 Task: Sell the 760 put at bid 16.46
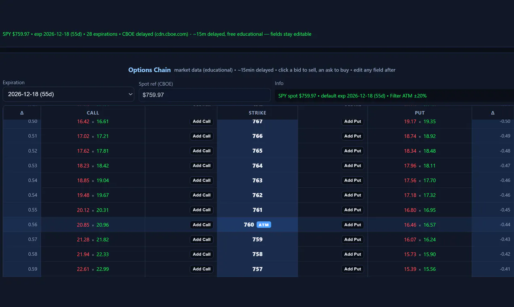[x=410, y=225]
